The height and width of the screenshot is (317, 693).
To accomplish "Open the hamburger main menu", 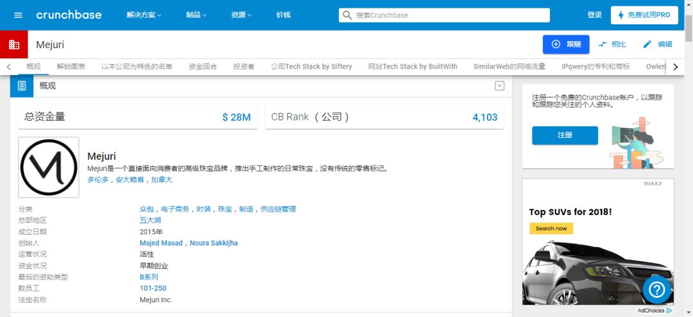I will click(18, 15).
